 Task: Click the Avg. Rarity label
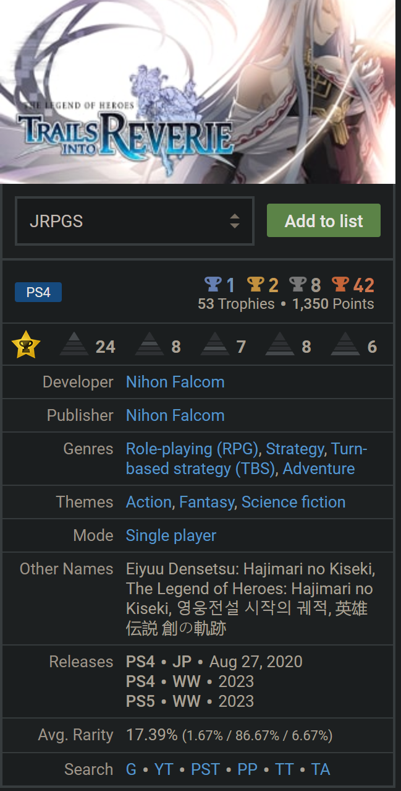(x=75, y=735)
